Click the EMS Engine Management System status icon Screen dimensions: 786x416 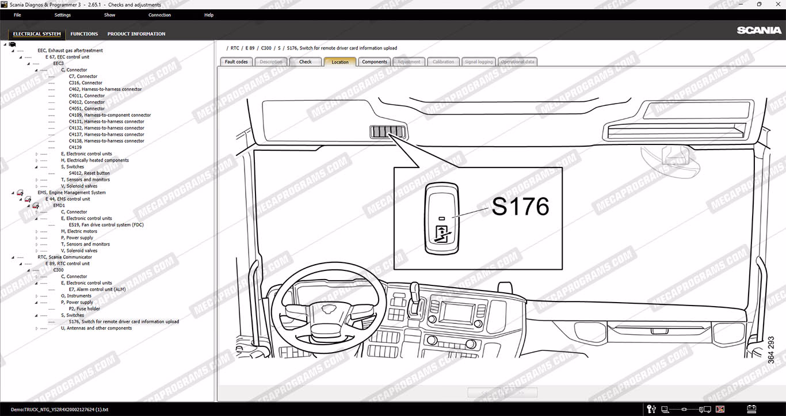[20, 193]
